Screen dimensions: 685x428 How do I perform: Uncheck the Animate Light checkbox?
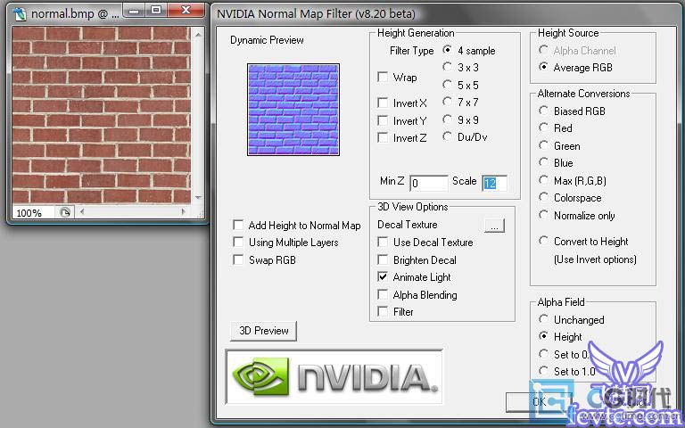[x=383, y=277]
